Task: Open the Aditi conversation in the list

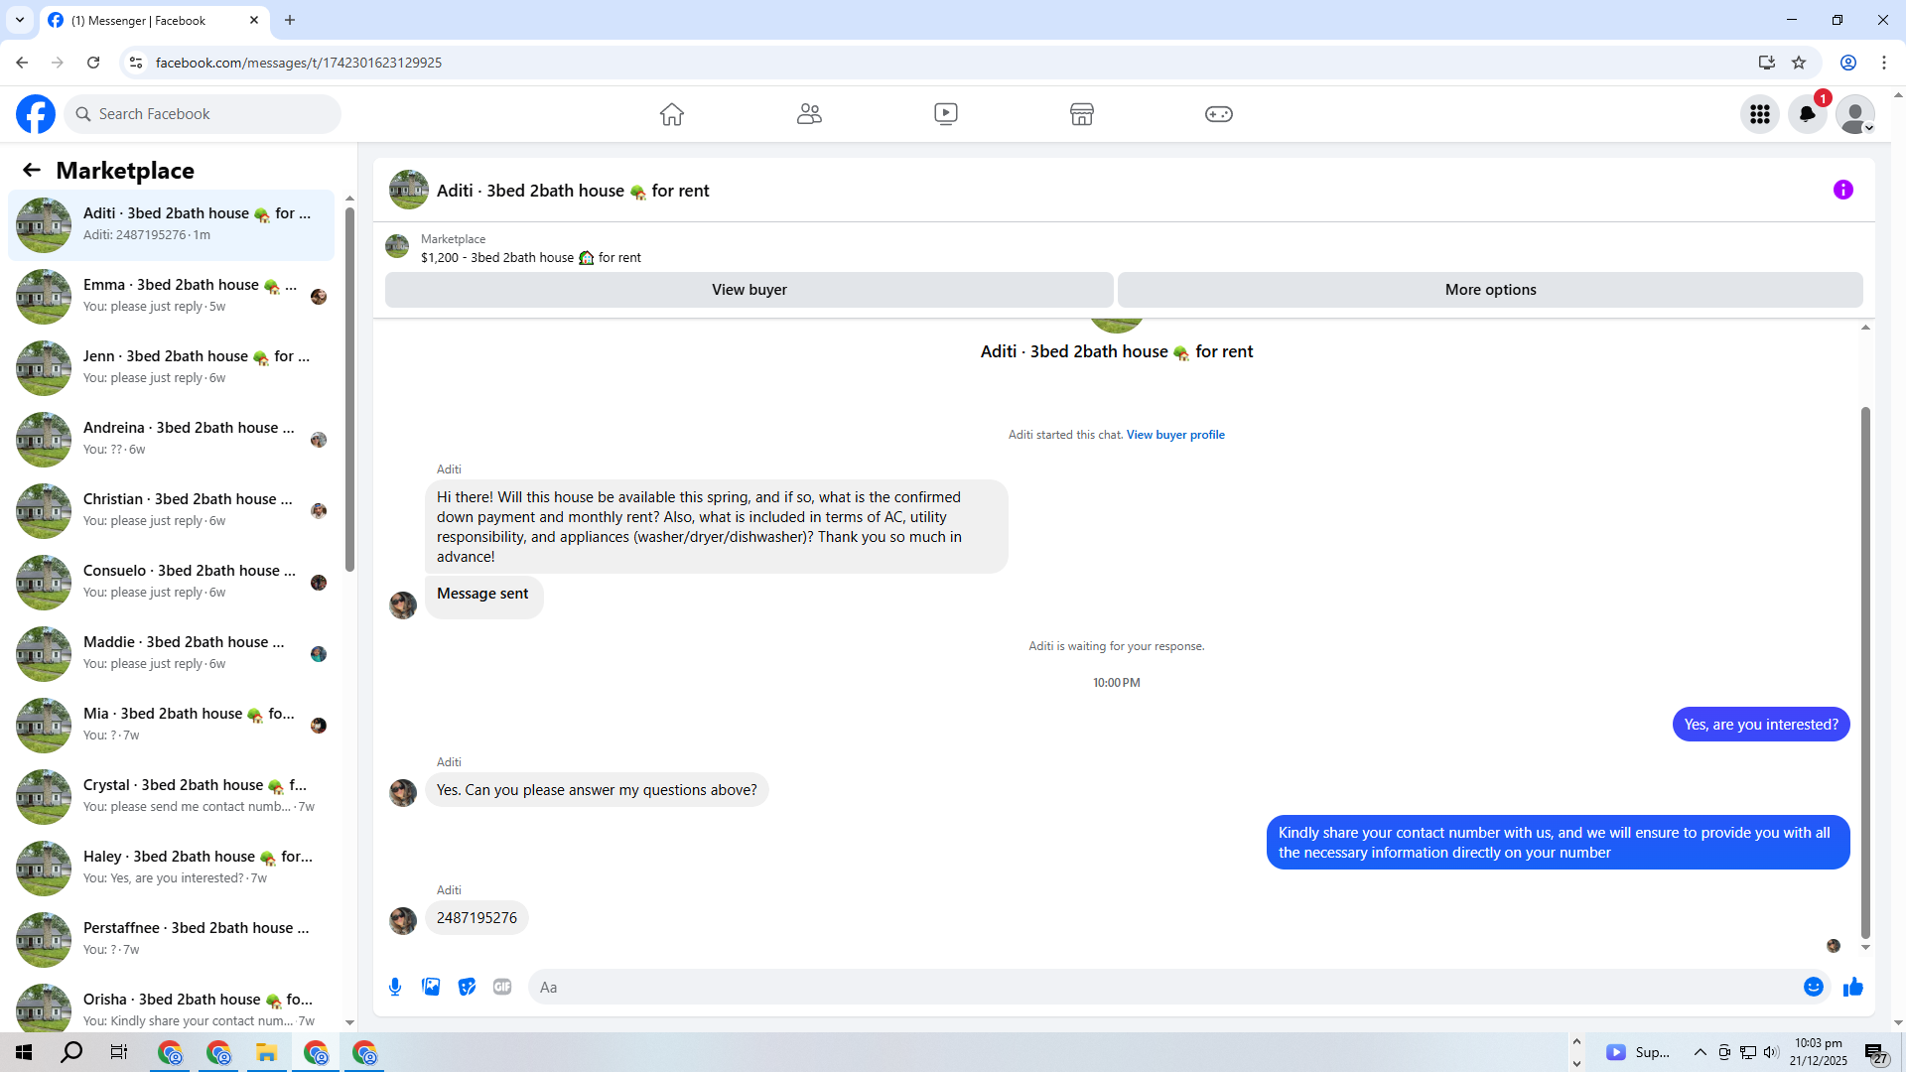Action: 171,225
